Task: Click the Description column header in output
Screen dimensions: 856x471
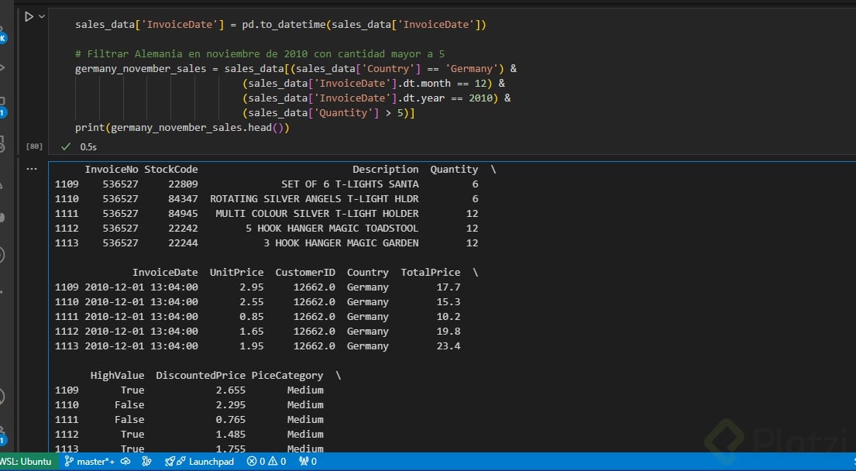Action: tap(385, 170)
